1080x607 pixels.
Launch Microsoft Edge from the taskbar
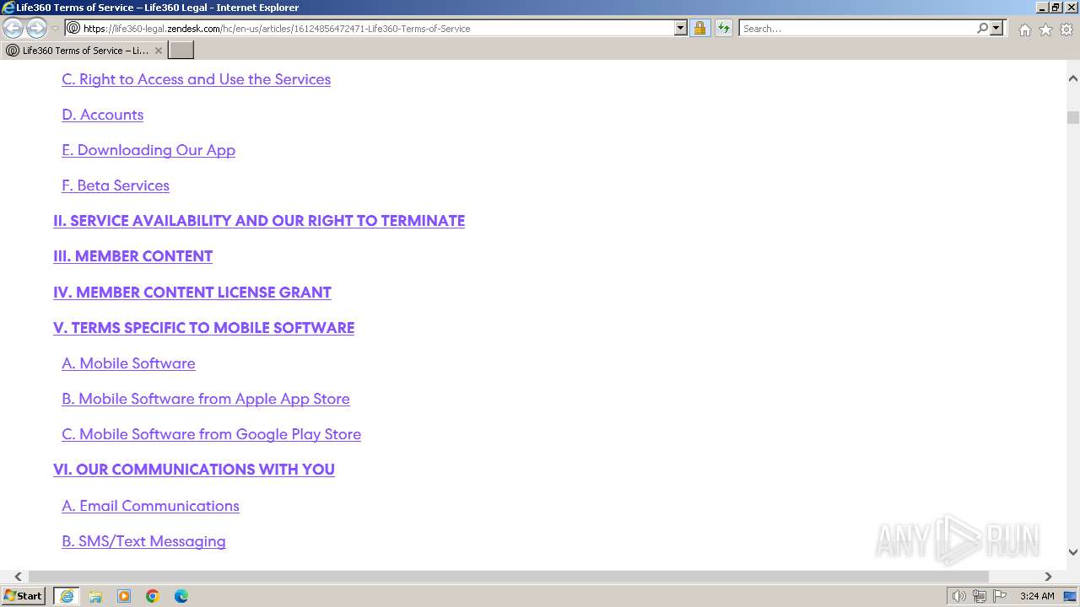(181, 596)
